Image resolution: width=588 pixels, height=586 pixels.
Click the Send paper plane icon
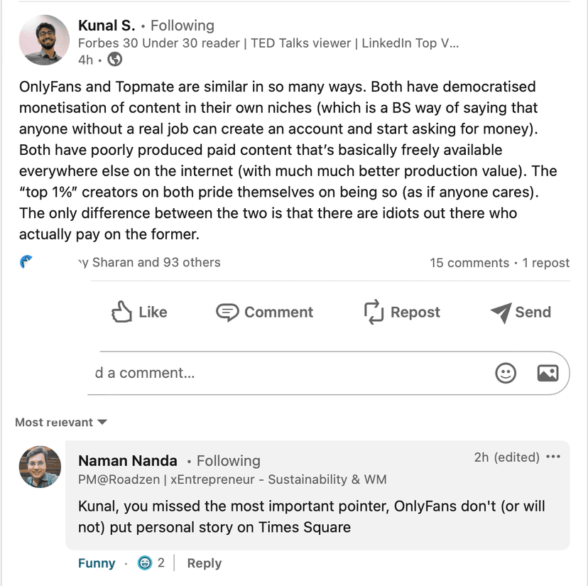tap(501, 313)
